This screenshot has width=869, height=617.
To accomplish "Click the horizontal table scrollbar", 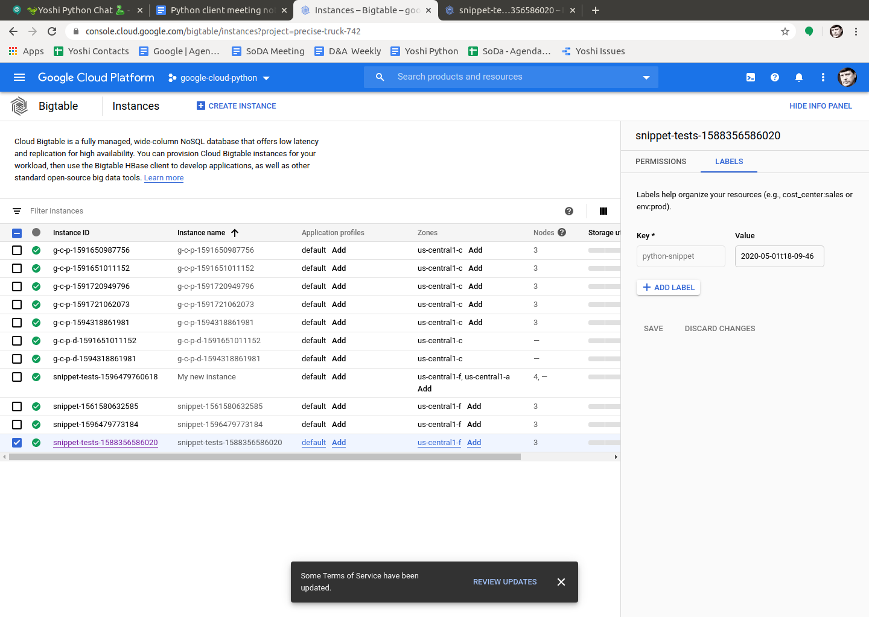I will coord(265,457).
